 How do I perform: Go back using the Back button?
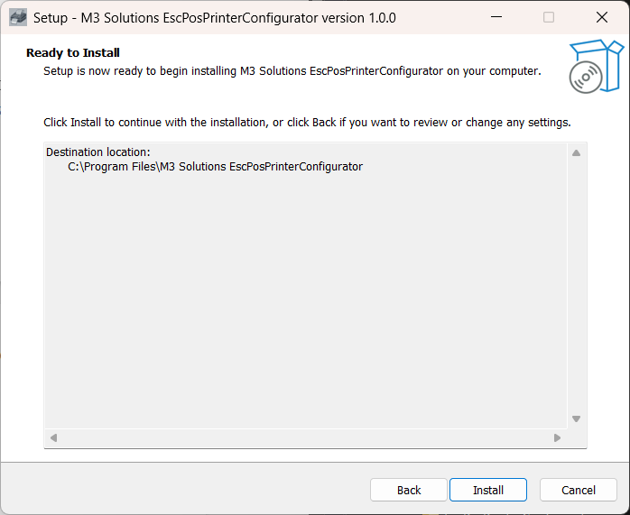(409, 490)
